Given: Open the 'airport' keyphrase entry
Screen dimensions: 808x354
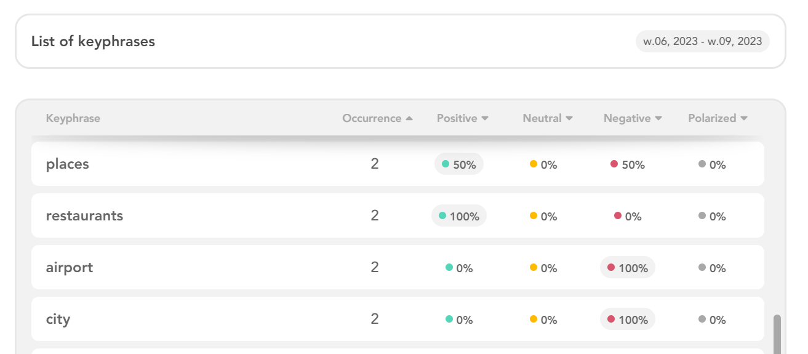Looking at the screenshot, I should [x=398, y=267].
